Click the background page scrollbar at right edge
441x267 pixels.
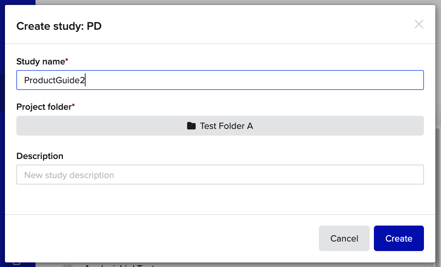tap(438, 195)
